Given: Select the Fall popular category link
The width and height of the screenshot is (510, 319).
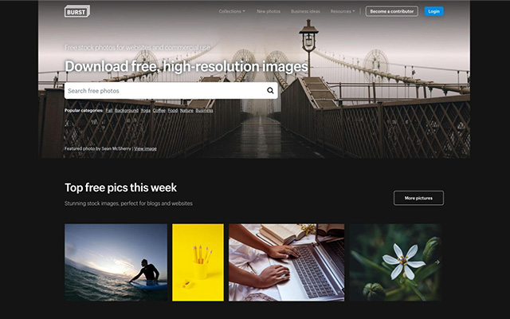Looking at the screenshot, I should point(109,111).
